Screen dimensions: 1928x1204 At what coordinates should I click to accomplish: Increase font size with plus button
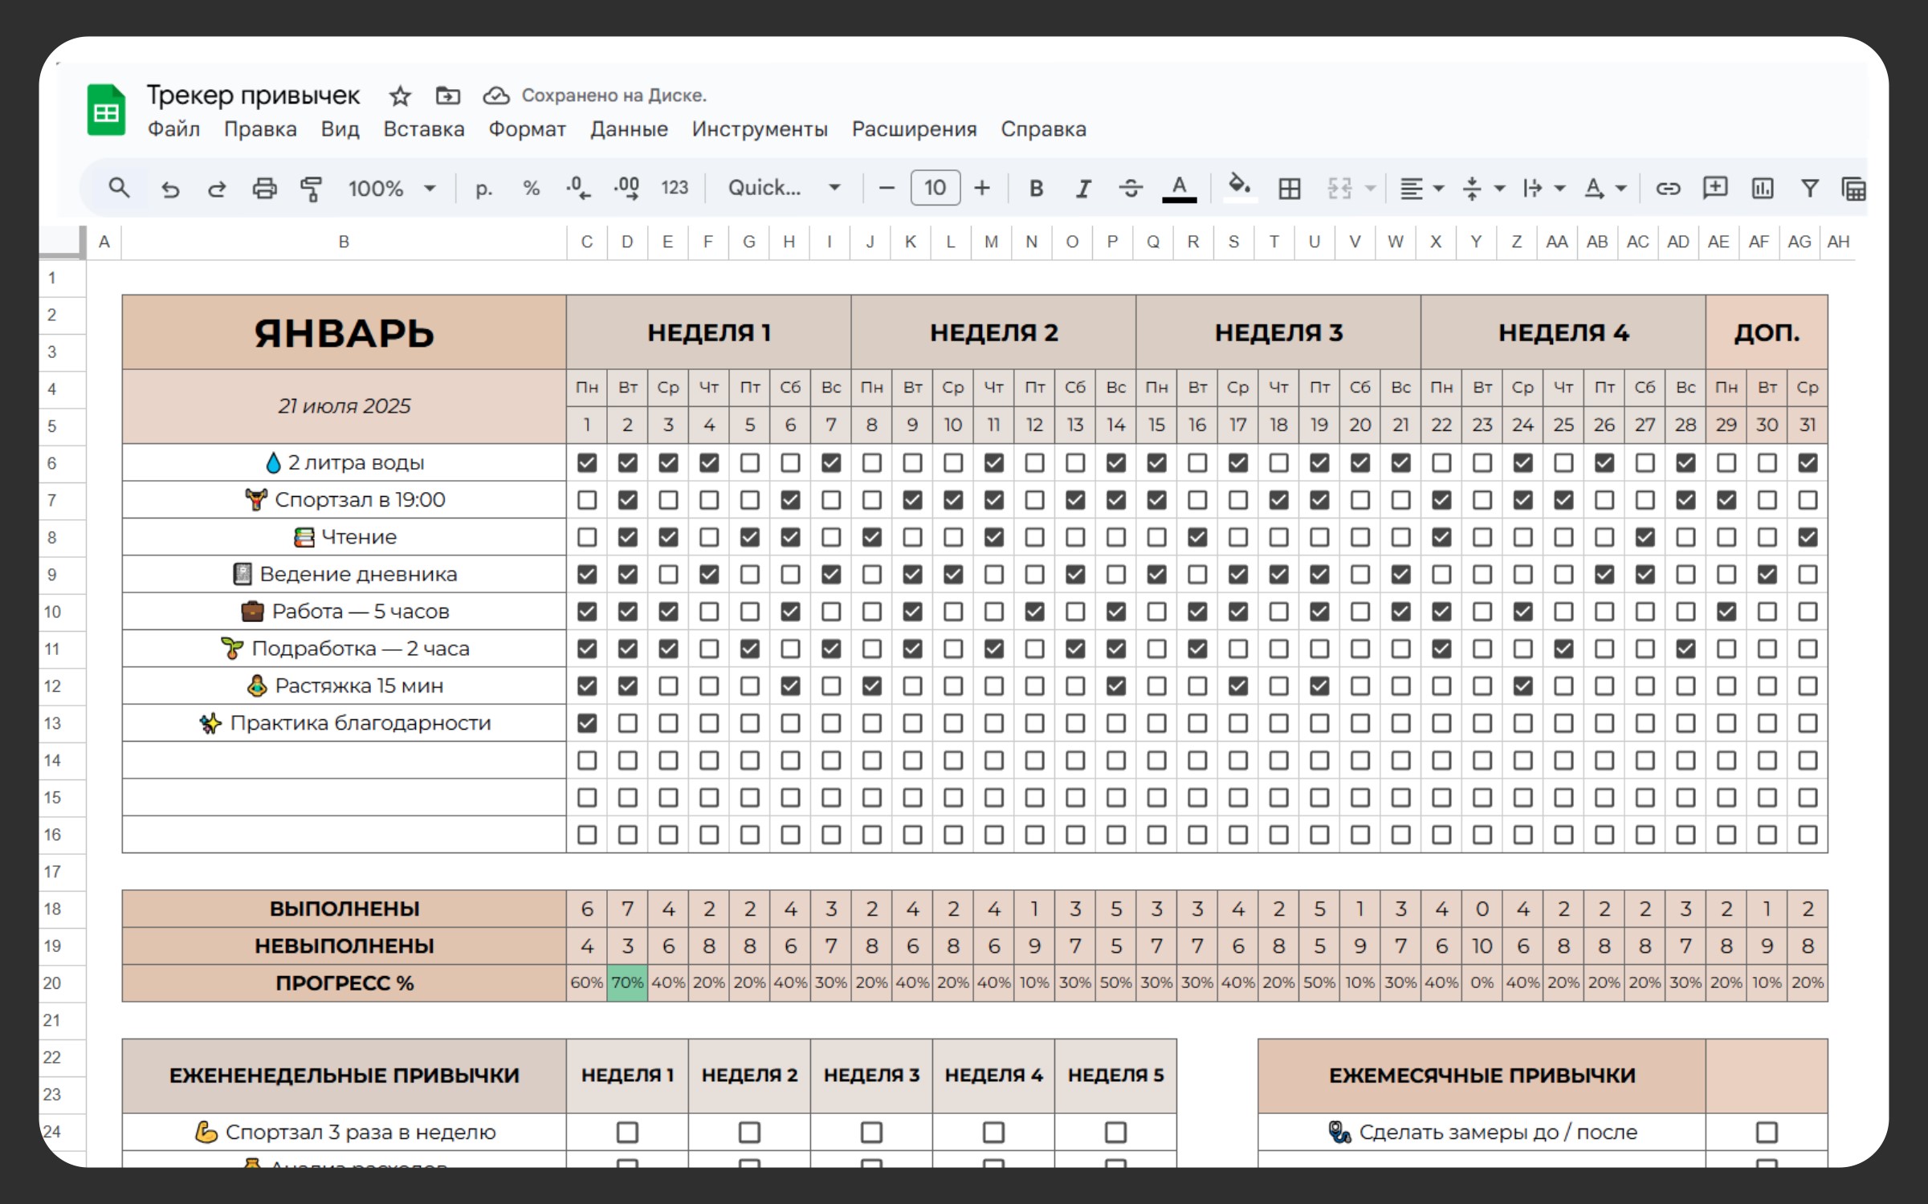pos(982,189)
